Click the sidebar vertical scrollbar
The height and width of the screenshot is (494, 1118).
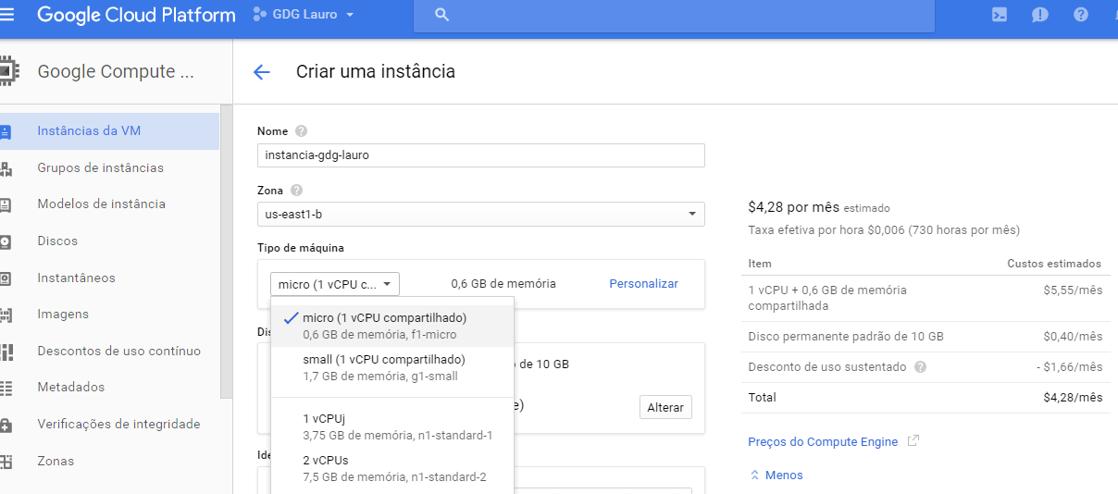tap(226, 252)
